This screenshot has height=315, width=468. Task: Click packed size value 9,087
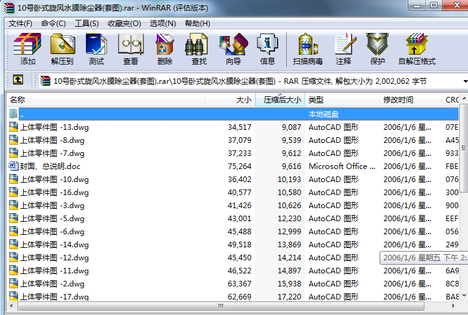(291, 127)
